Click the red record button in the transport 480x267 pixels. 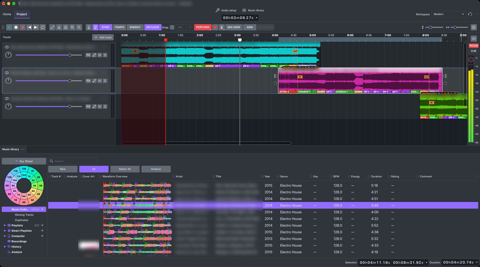click(23, 27)
